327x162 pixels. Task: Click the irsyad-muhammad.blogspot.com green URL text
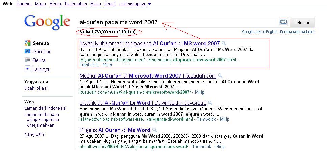pyautogui.click(x=158, y=60)
